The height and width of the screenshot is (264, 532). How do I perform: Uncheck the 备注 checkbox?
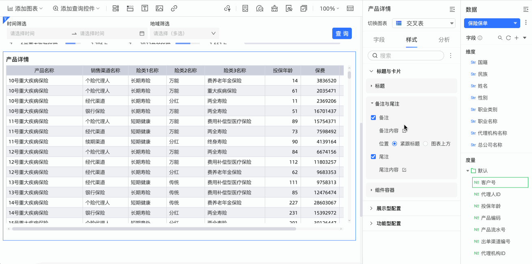(373, 118)
